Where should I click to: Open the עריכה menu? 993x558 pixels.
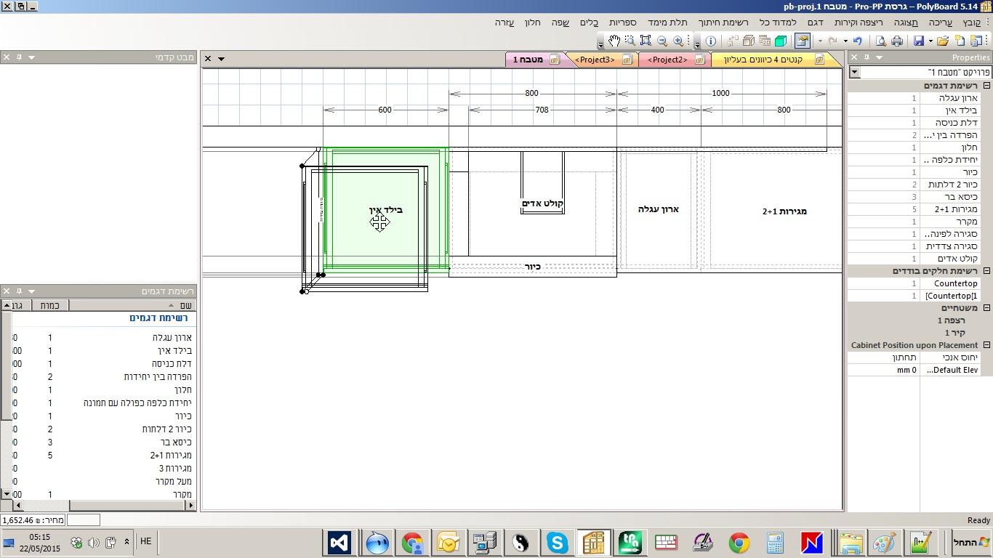point(941,23)
